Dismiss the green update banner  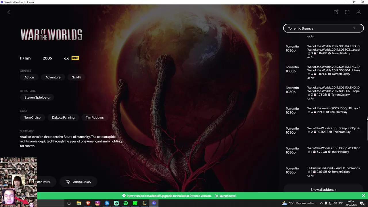(x=363, y=195)
